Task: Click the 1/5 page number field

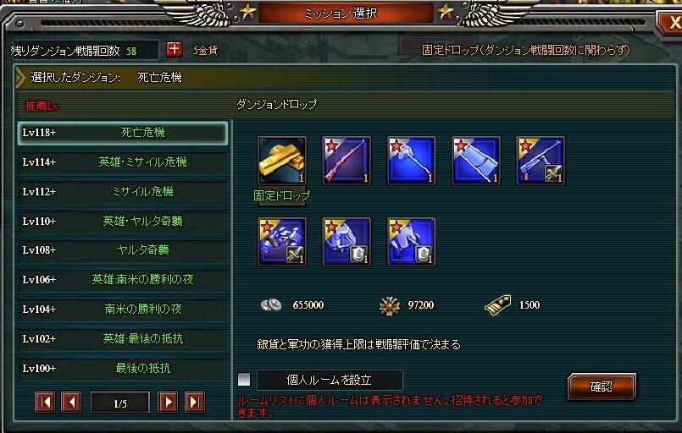Action: pyautogui.click(x=120, y=403)
